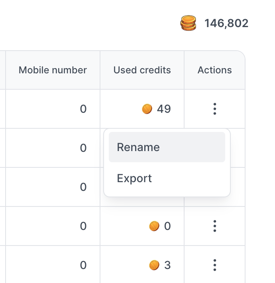The image size is (275, 283).
Task: Click mobile number cell in last row
Action: (x=53, y=265)
